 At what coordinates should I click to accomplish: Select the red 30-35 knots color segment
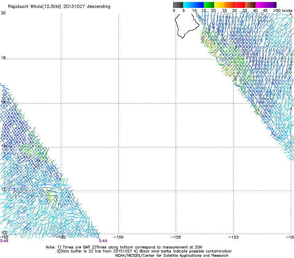[240, 5]
